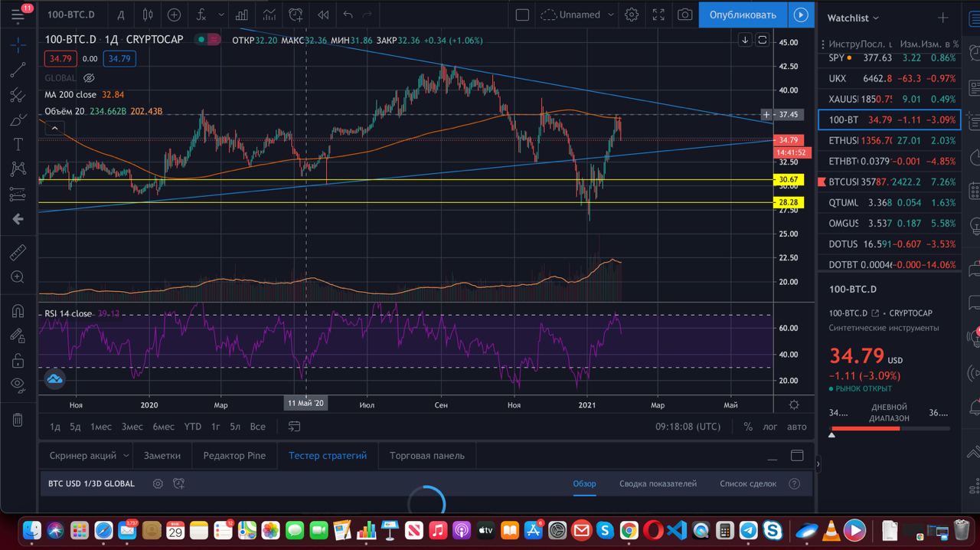Undo the last chart action
980x550 pixels.
[348, 15]
